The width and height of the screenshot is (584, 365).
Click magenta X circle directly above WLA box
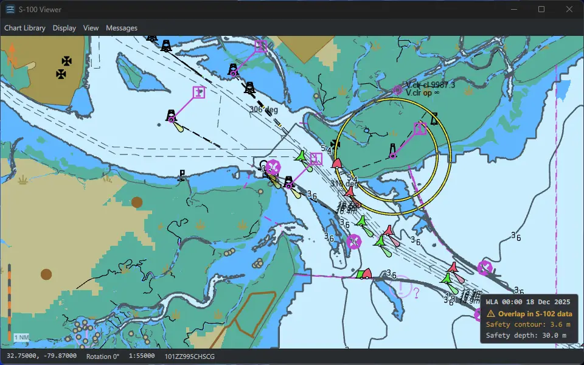coord(485,268)
